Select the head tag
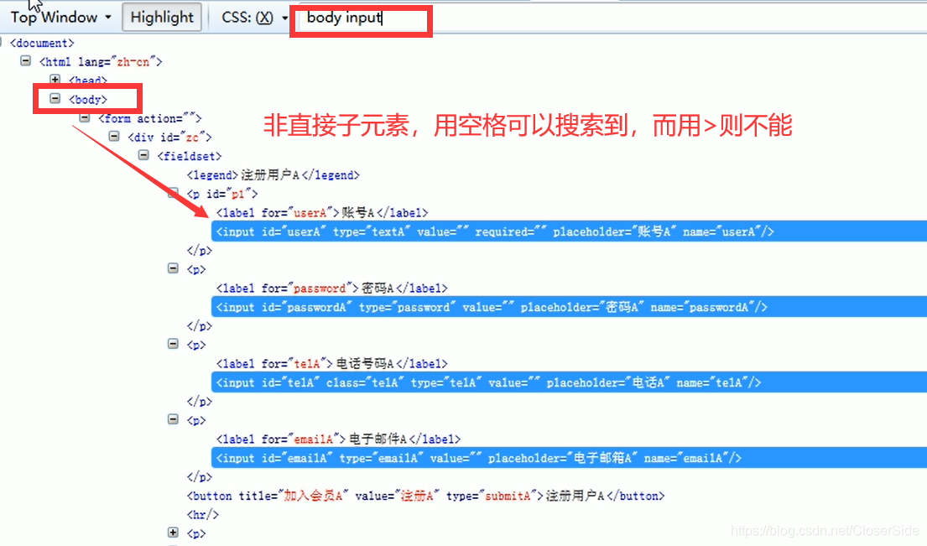Viewport: 927px width, 546px height. coord(88,81)
